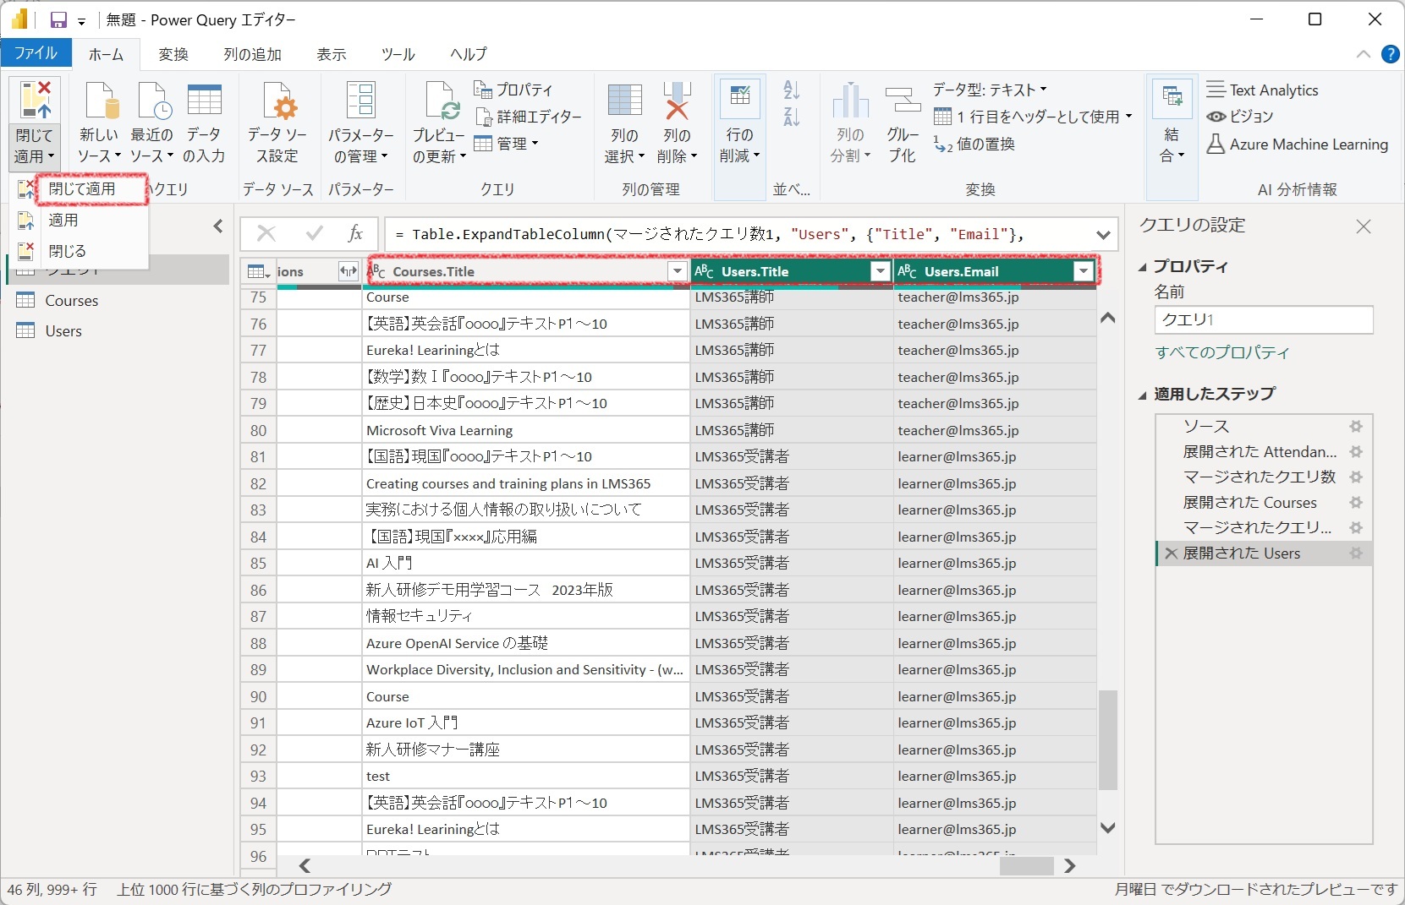Expand the formula bar with its chevron
The height and width of the screenshot is (905, 1405).
click(x=1102, y=235)
